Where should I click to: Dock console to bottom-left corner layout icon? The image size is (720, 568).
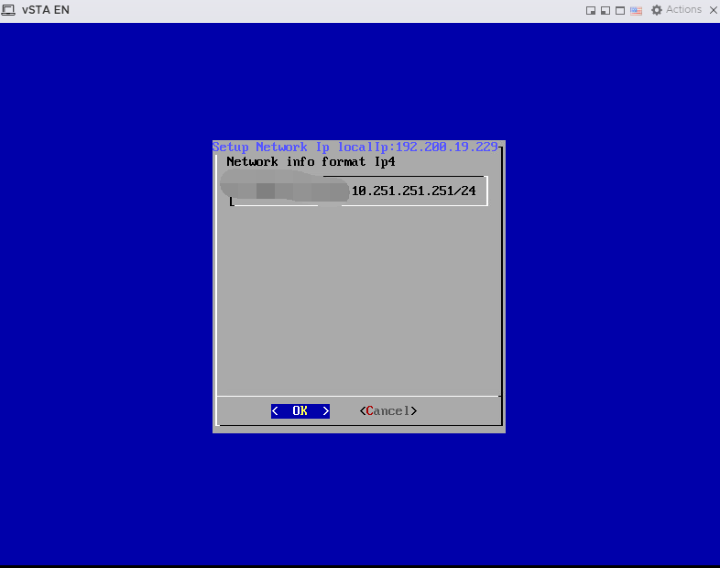tap(605, 10)
